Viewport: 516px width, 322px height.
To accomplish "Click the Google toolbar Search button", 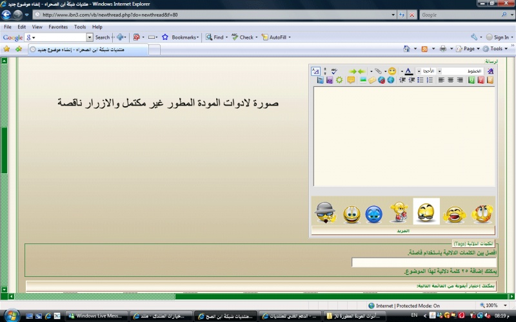I will (102, 37).
